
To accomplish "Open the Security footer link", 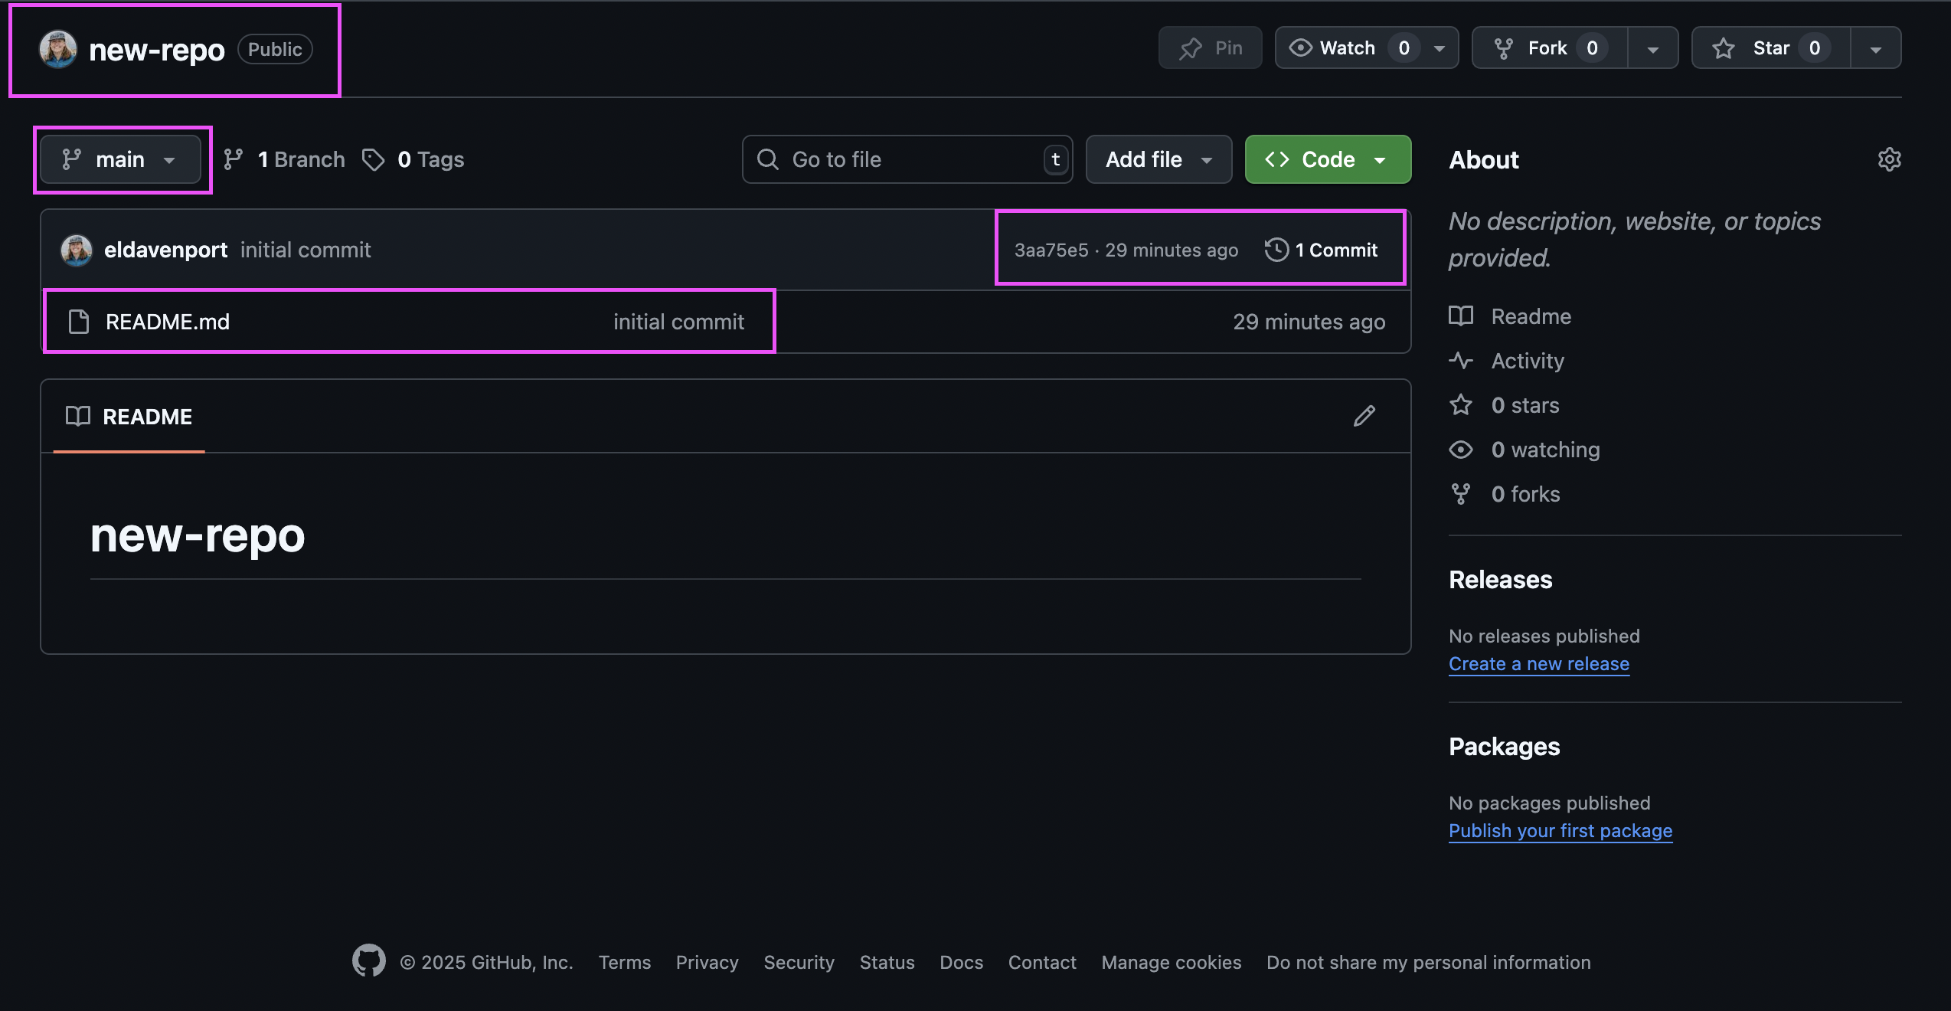I will click(x=799, y=963).
